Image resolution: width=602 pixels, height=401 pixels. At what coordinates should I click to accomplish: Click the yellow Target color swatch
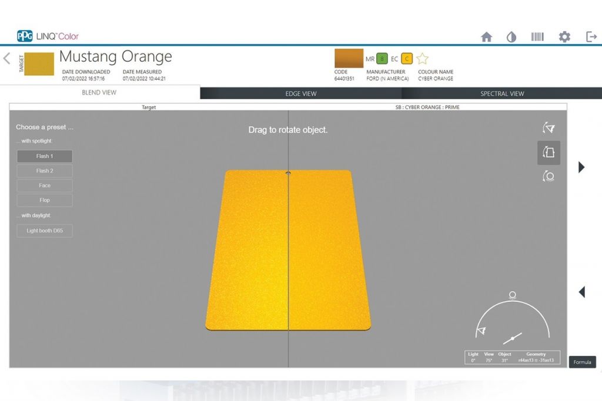(x=39, y=64)
